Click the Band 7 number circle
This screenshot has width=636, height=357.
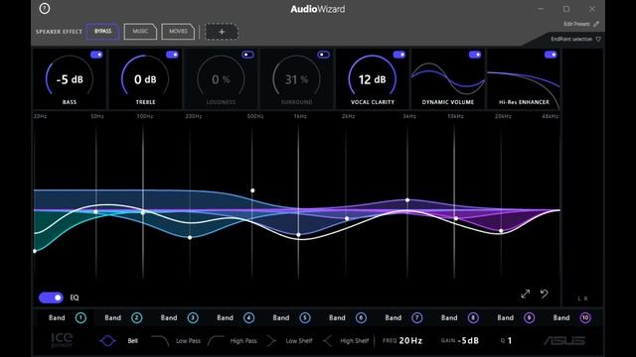(417, 317)
